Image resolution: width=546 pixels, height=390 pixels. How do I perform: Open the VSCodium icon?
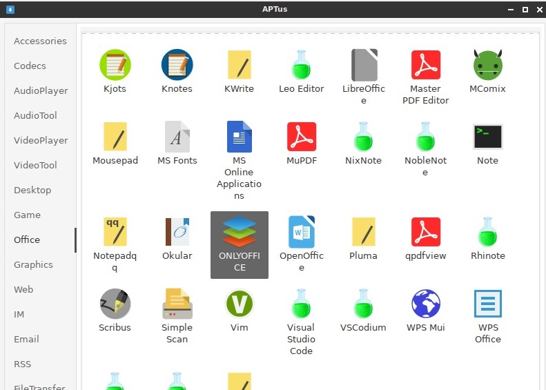(363, 304)
